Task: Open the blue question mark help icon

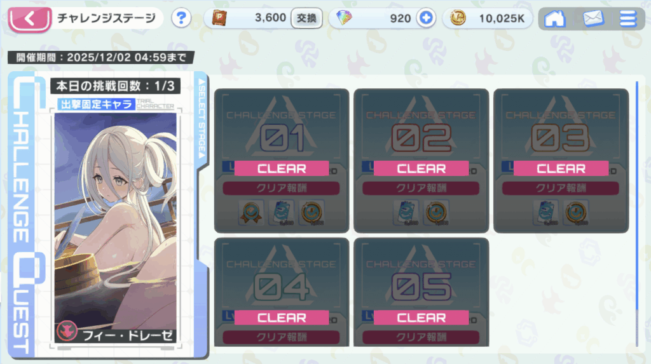Action: pyautogui.click(x=181, y=18)
